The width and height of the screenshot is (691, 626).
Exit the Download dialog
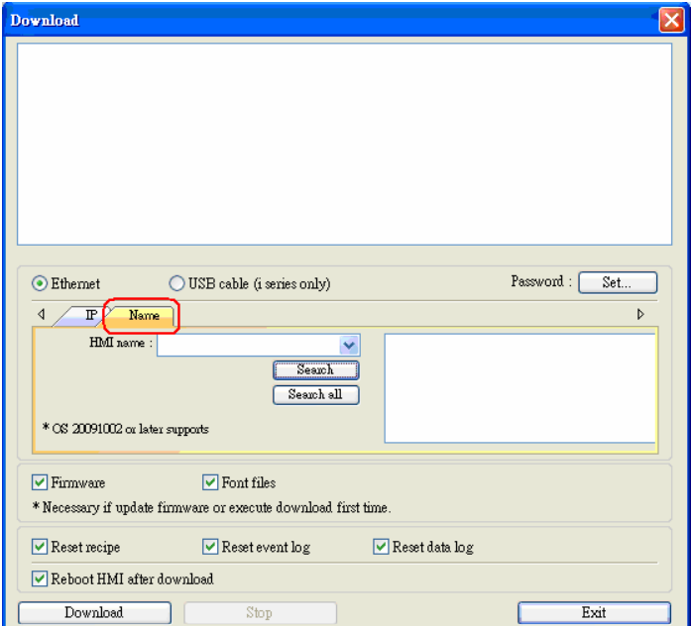point(594,613)
